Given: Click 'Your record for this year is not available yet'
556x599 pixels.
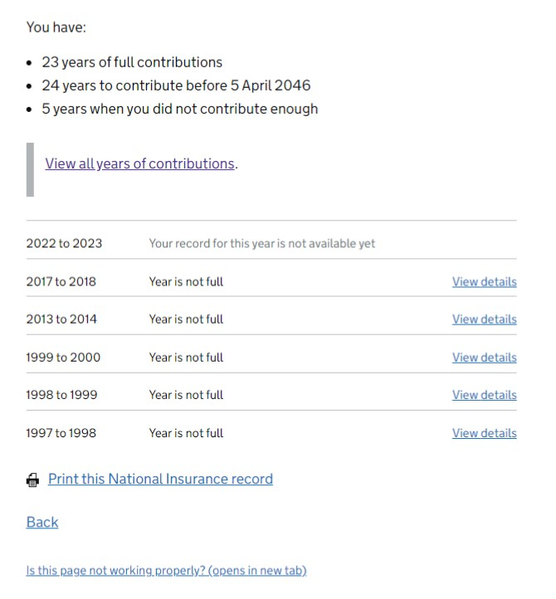Looking at the screenshot, I should click(262, 243).
